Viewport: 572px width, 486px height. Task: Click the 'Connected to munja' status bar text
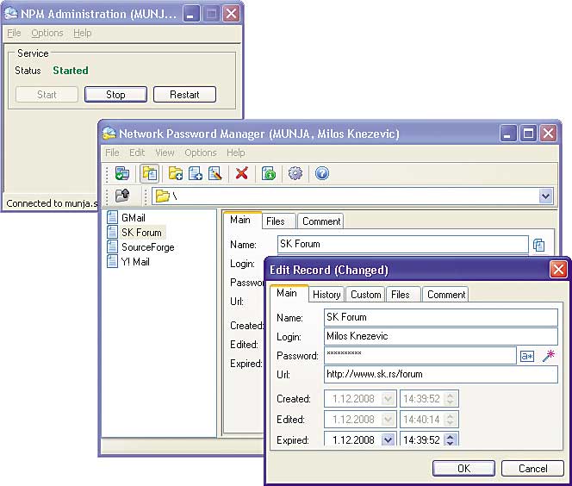[x=52, y=203]
